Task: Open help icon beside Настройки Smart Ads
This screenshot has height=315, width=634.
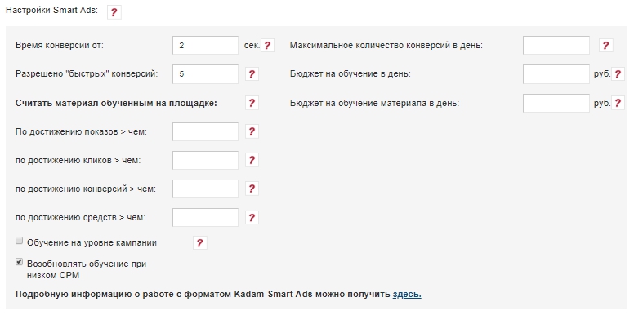Action: pyautogui.click(x=114, y=12)
